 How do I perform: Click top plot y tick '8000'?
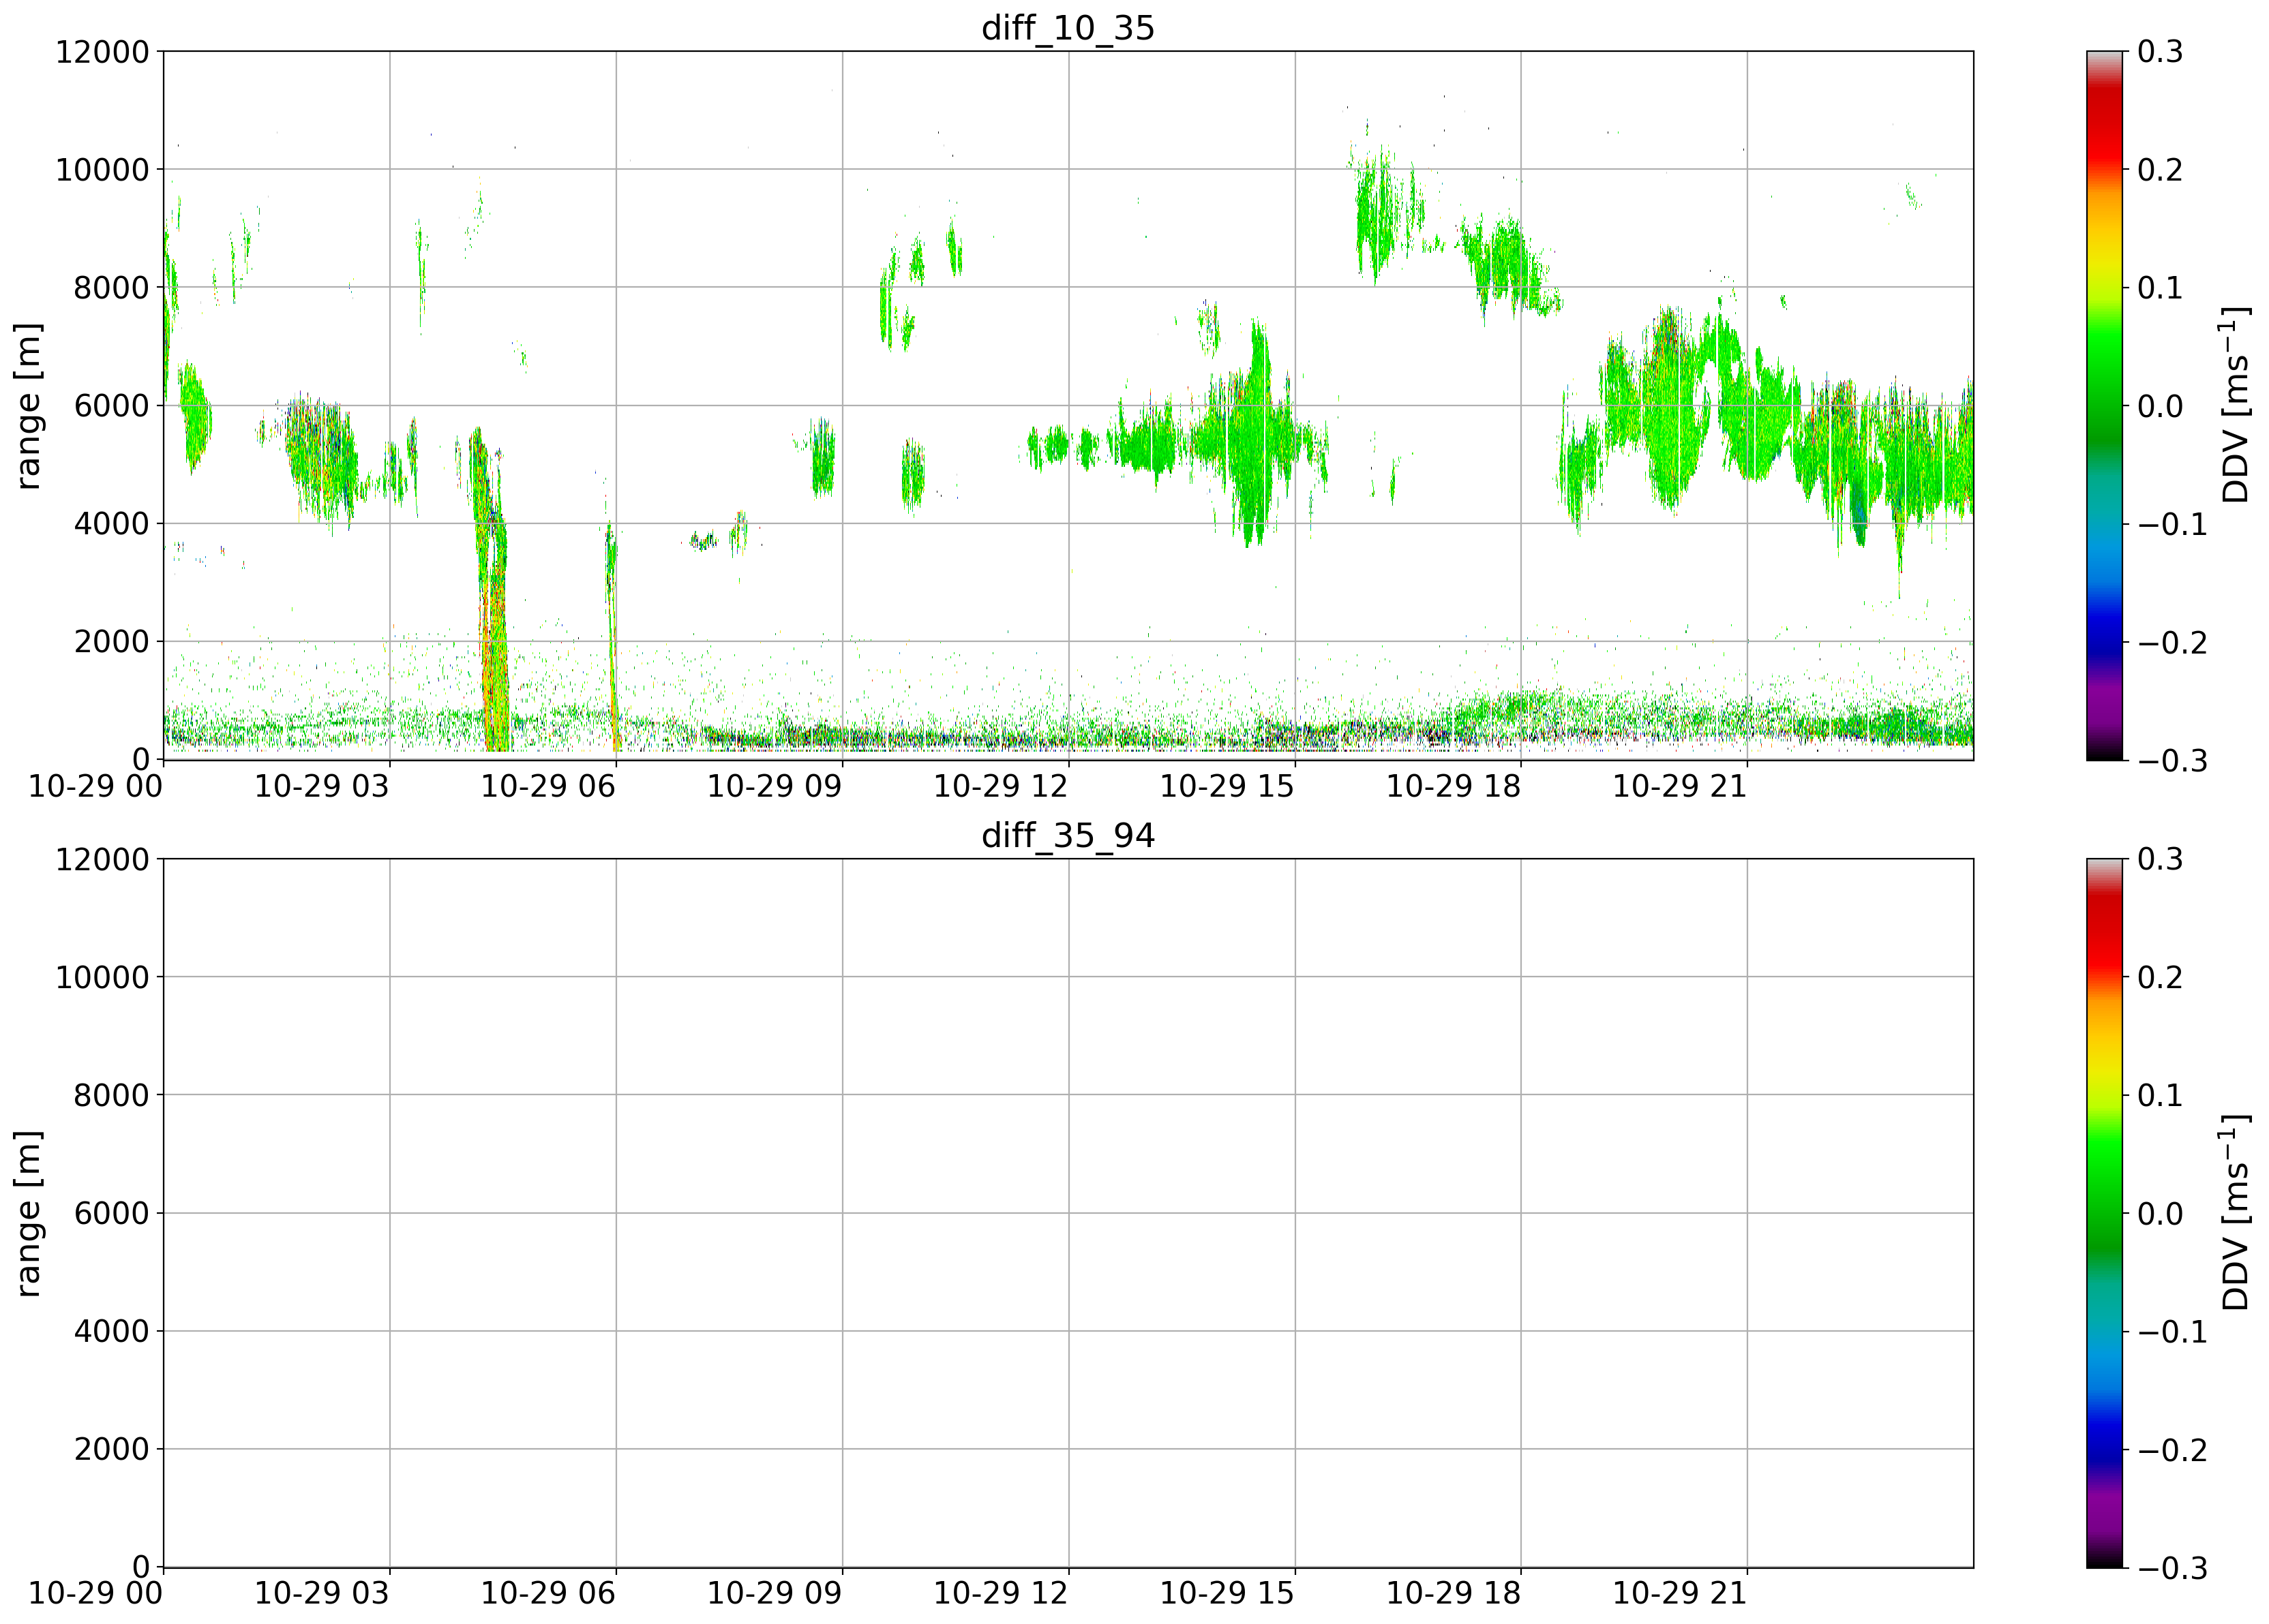pyautogui.click(x=111, y=288)
